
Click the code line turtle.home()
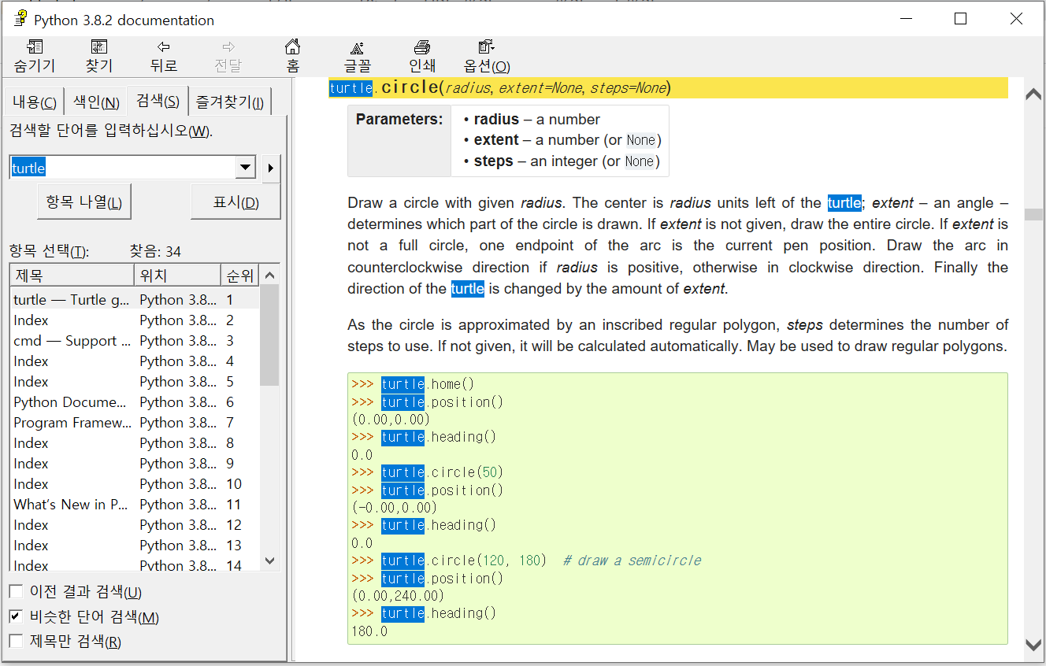pos(413,384)
